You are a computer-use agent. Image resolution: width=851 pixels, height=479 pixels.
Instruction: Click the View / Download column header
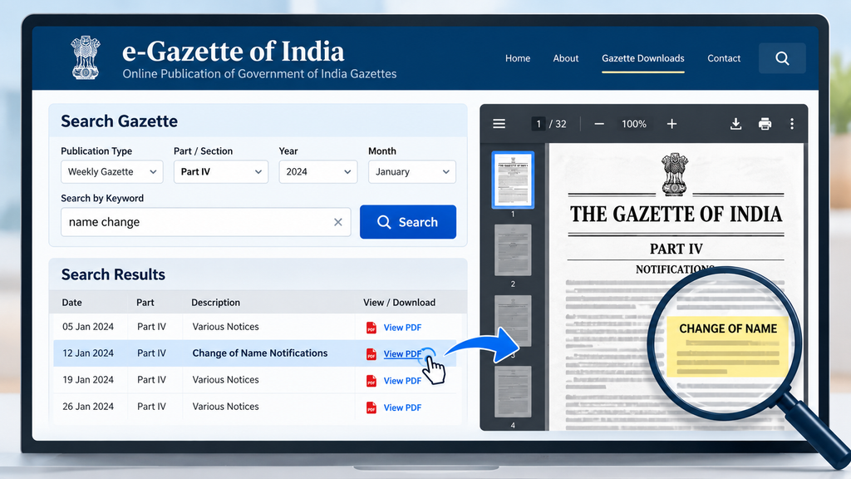click(400, 303)
